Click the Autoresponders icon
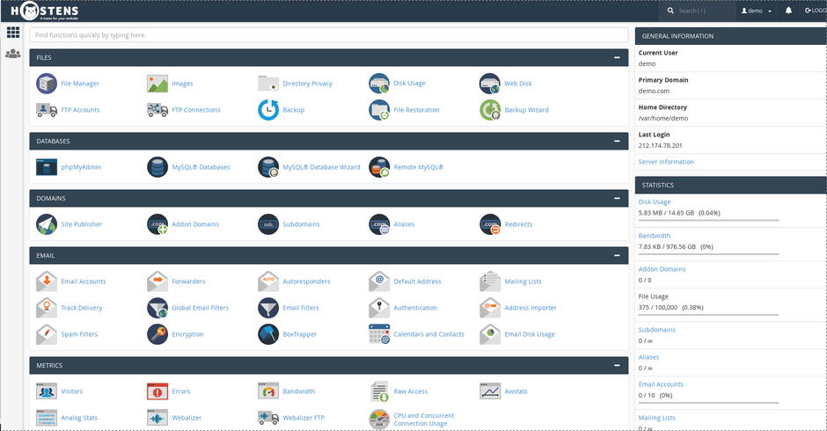Image resolution: width=827 pixels, height=431 pixels. click(268, 281)
